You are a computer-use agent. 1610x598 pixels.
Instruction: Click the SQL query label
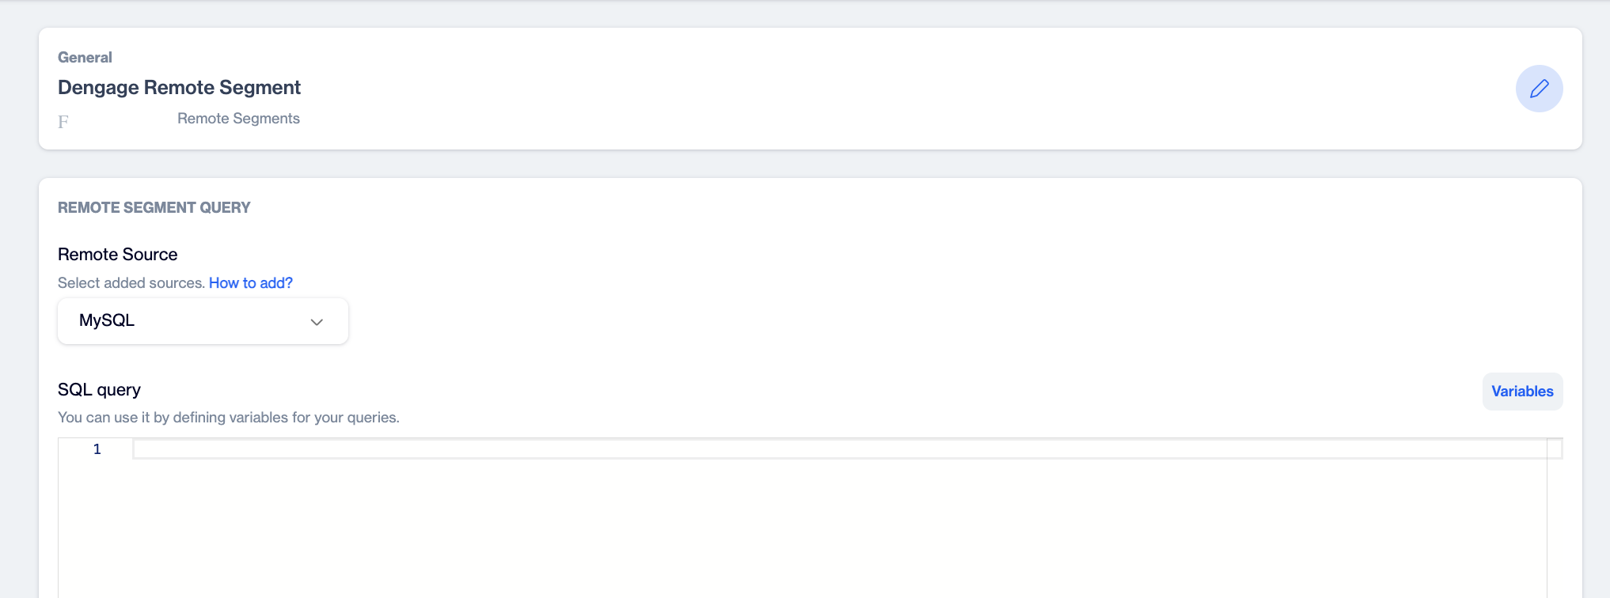99,390
